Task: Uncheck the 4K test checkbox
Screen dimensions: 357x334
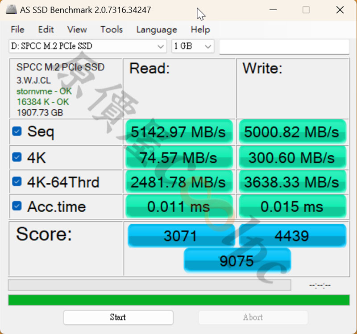Action: 17,157
